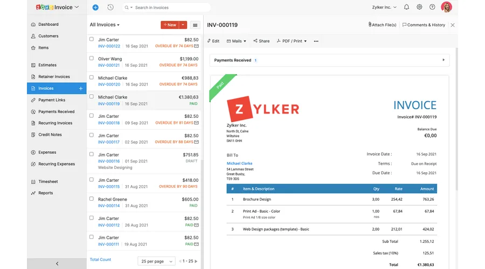Close the INV-000119 detail pane

click(453, 25)
